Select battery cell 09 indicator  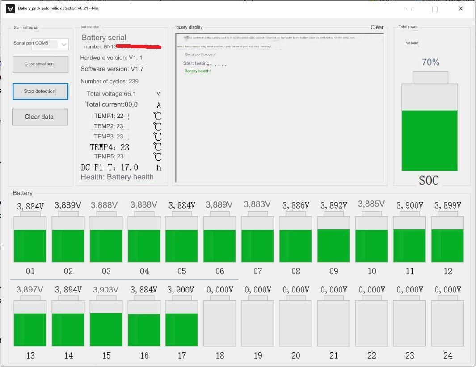(x=333, y=239)
